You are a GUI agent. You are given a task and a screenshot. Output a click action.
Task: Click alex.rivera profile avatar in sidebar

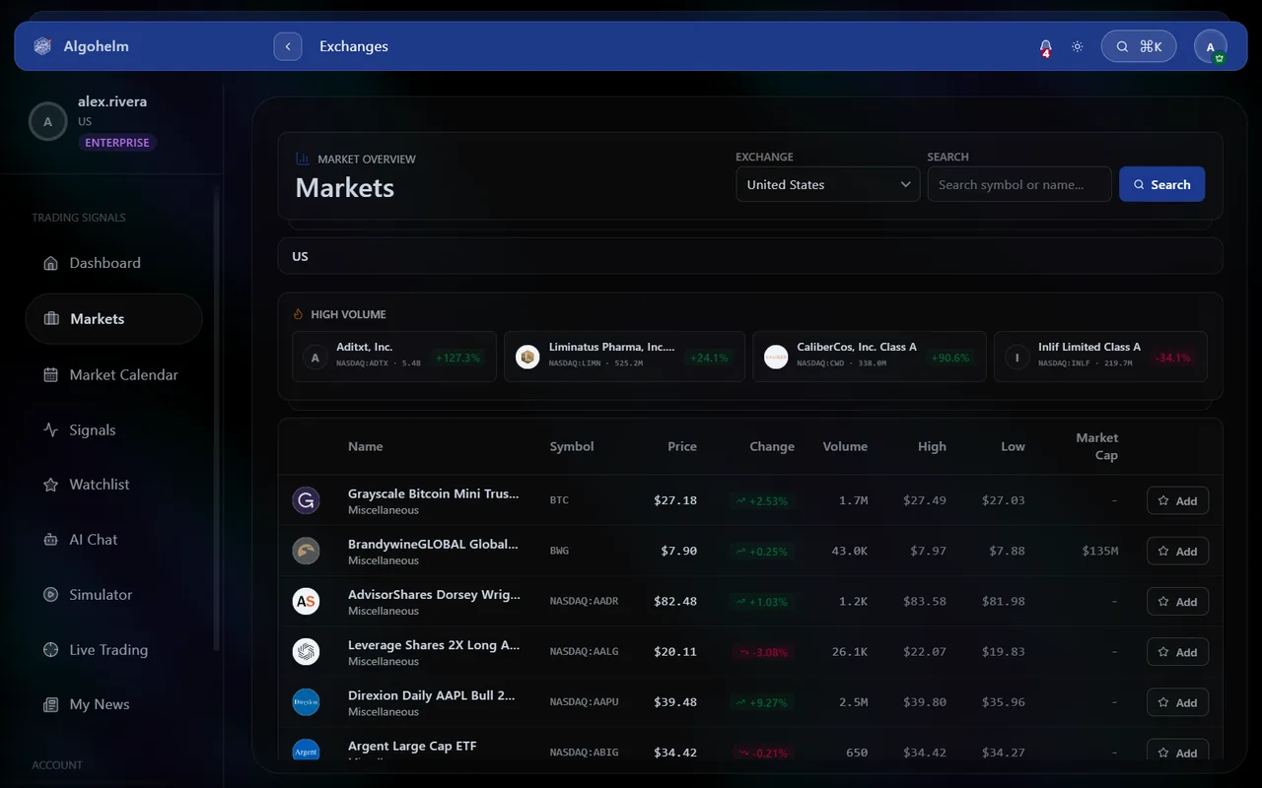pyautogui.click(x=47, y=122)
